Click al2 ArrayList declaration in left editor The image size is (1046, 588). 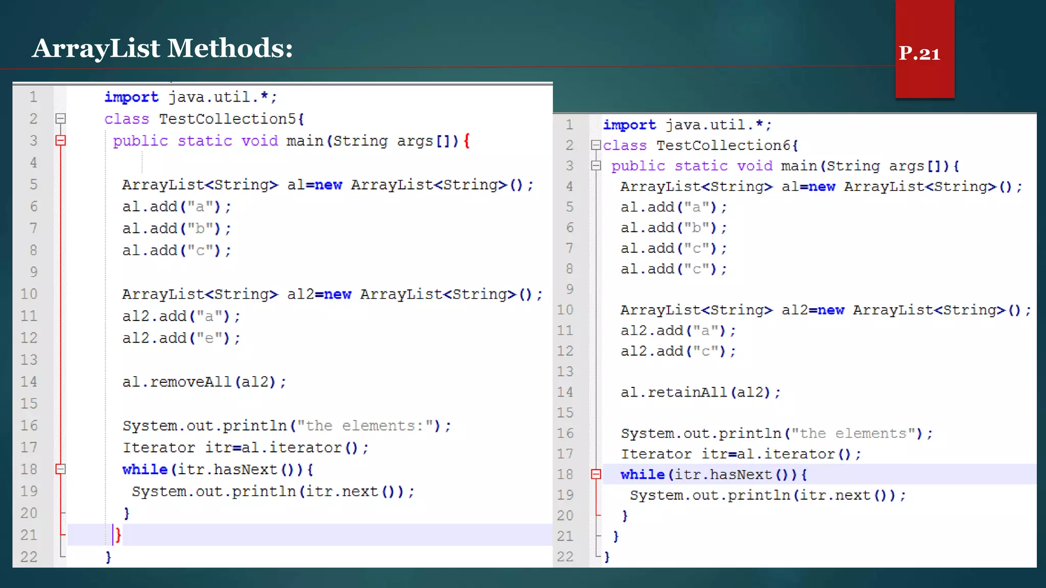[332, 295]
